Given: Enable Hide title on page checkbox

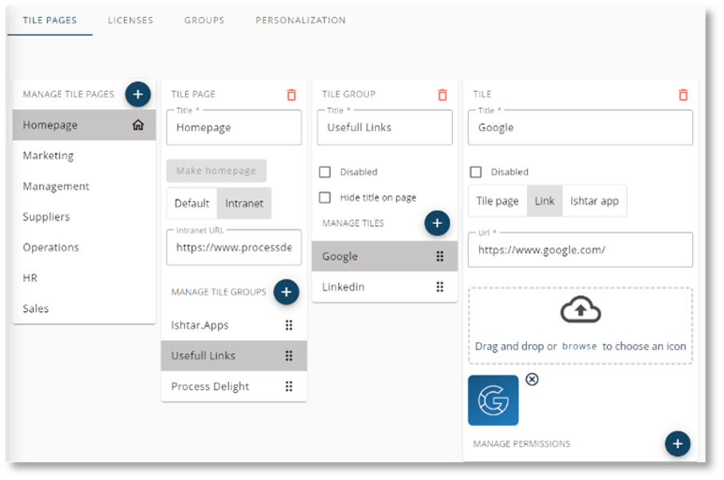Looking at the screenshot, I should tap(325, 198).
